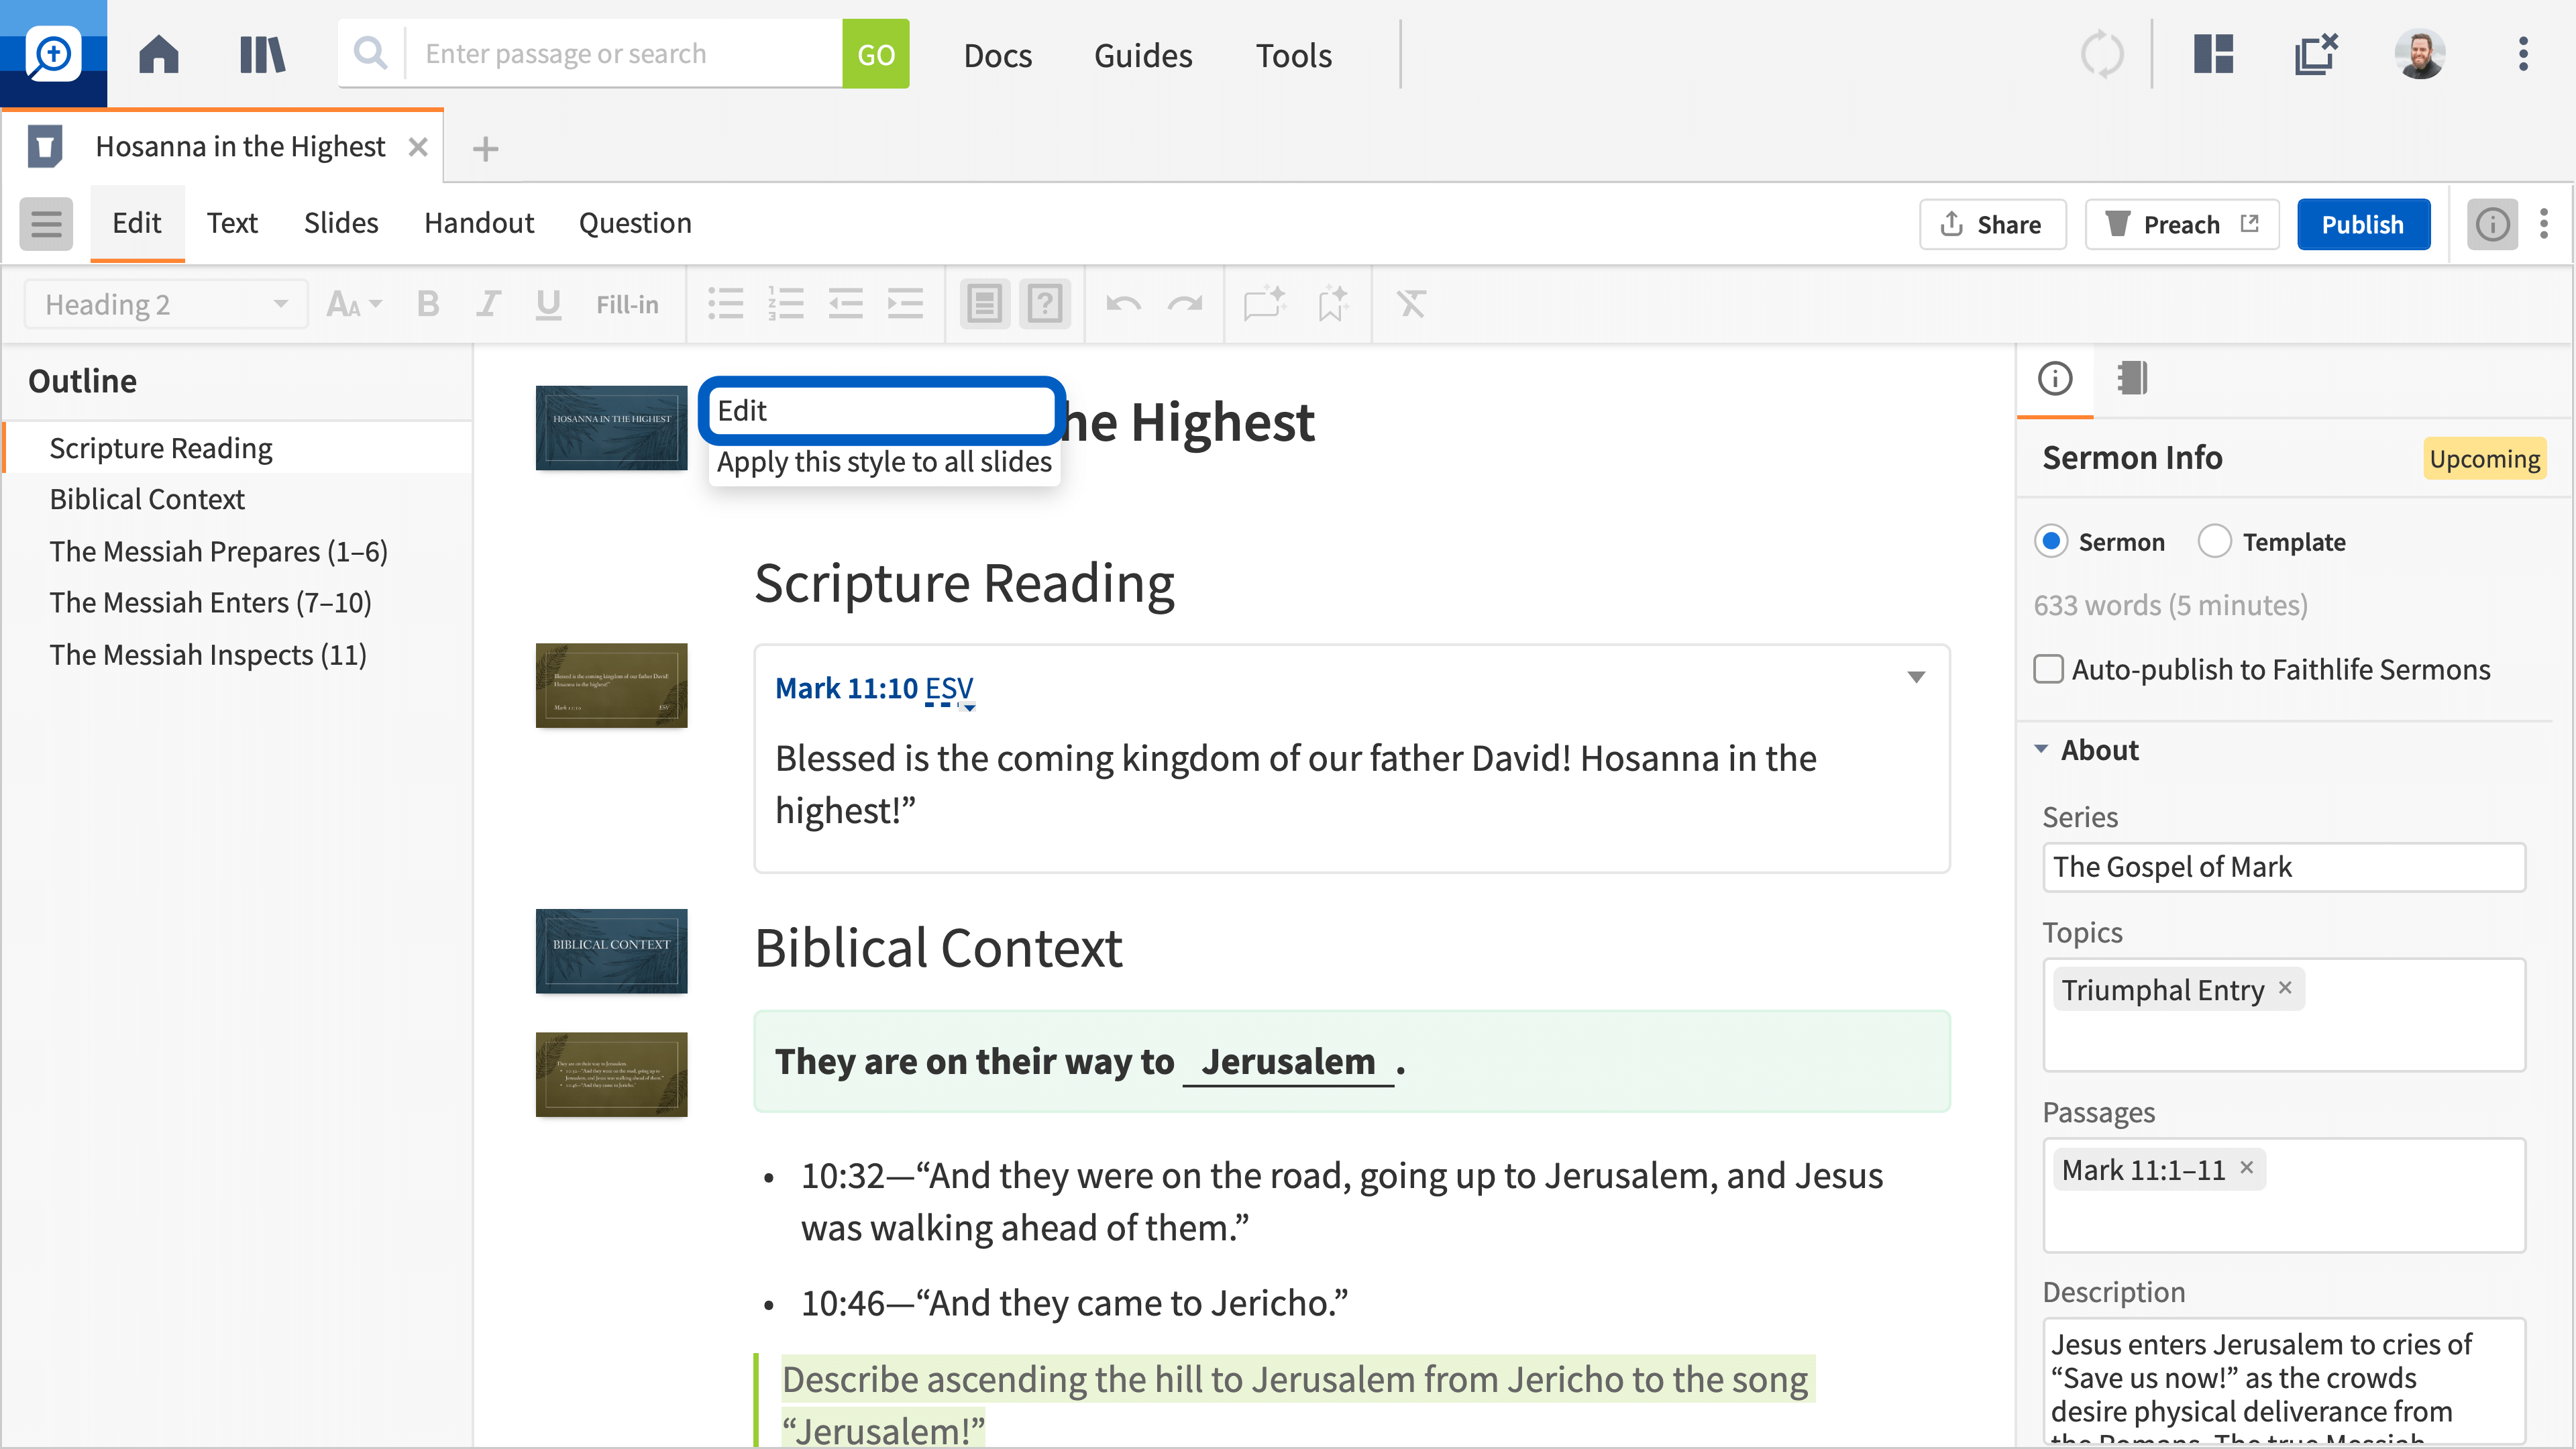This screenshot has height=1449, width=2576.
Task: Open the user profile avatar
Action: pos(2419,54)
